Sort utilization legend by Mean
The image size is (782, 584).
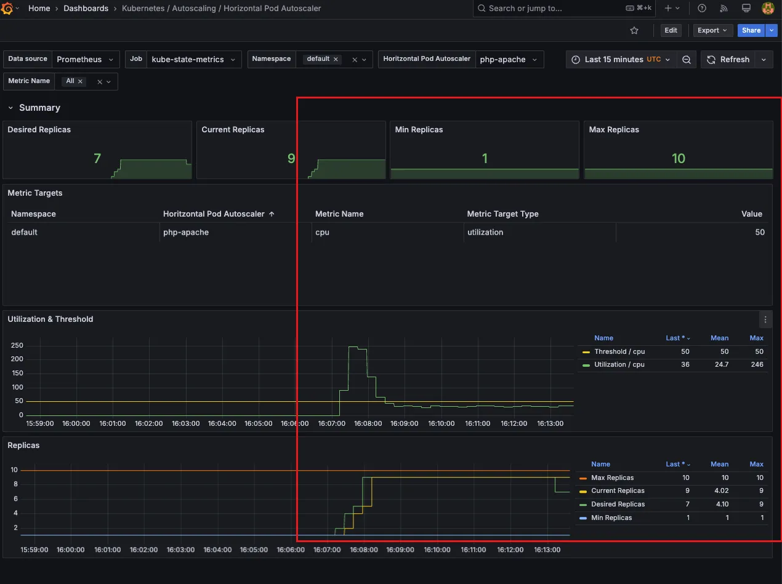[719, 338]
